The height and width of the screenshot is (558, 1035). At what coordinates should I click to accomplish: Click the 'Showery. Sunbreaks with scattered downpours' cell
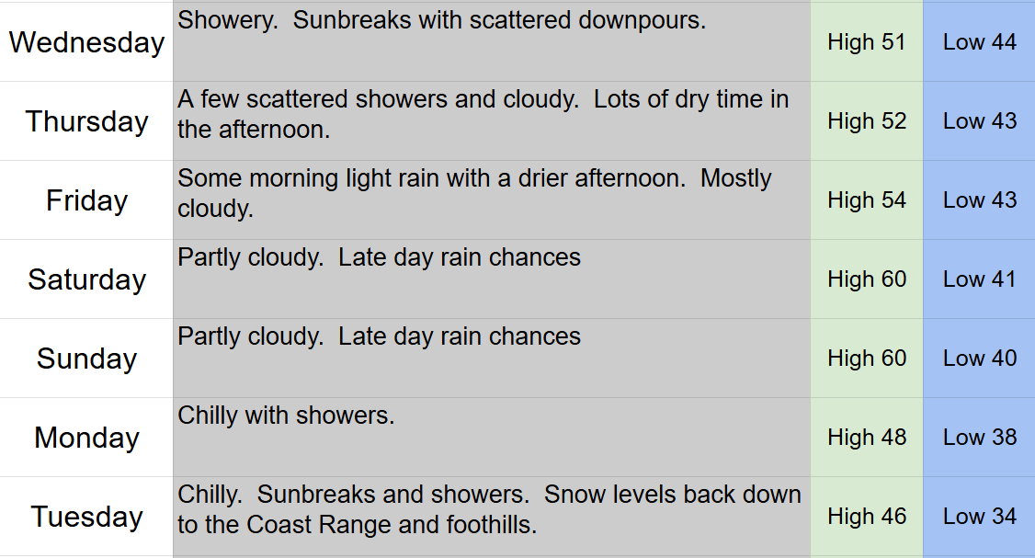pyautogui.click(x=492, y=42)
